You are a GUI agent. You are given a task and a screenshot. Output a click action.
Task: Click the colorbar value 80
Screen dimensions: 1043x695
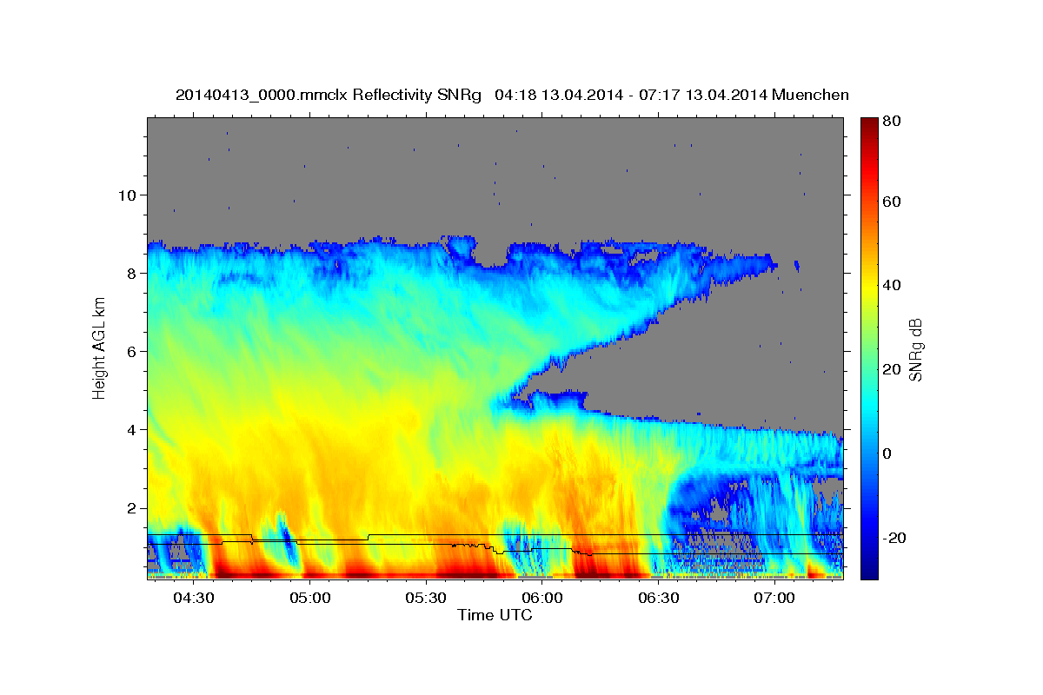(x=892, y=121)
